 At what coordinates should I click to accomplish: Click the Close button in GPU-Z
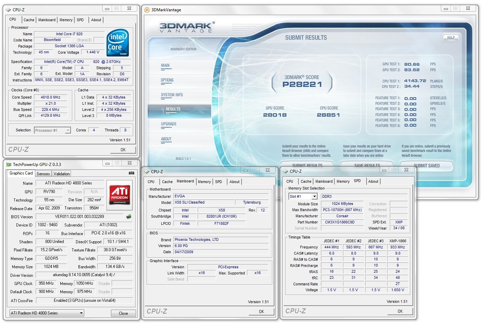pos(123,313)
